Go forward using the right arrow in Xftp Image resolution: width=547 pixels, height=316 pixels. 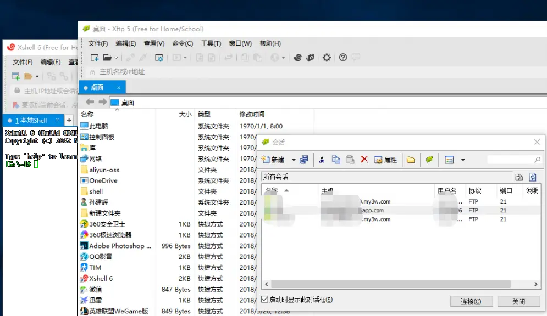[103, 102]
